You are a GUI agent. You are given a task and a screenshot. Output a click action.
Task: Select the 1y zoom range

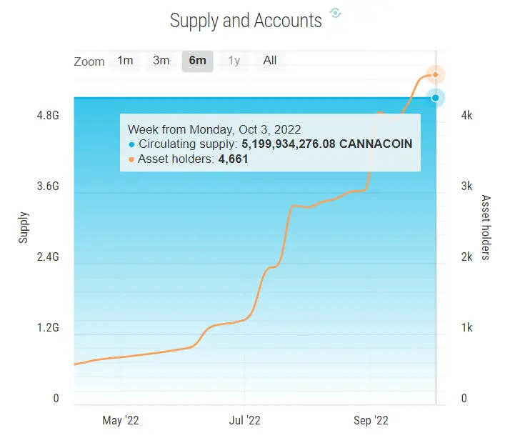pos(234,61)
